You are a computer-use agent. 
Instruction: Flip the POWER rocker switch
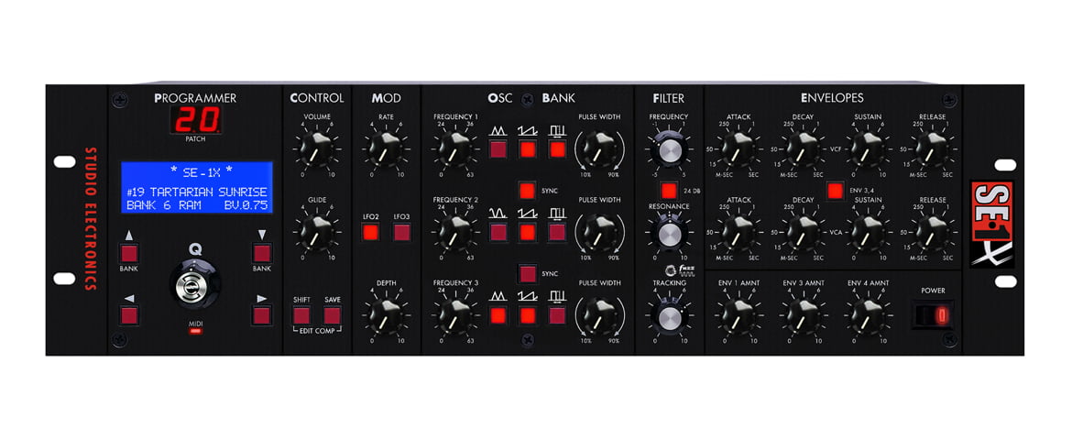tap(934, 315)
